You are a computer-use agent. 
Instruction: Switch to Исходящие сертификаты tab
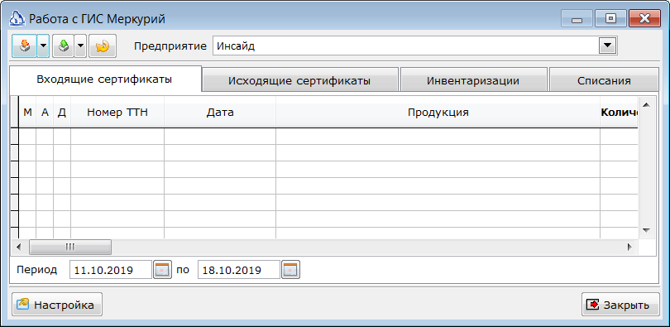tap(299, 81)
